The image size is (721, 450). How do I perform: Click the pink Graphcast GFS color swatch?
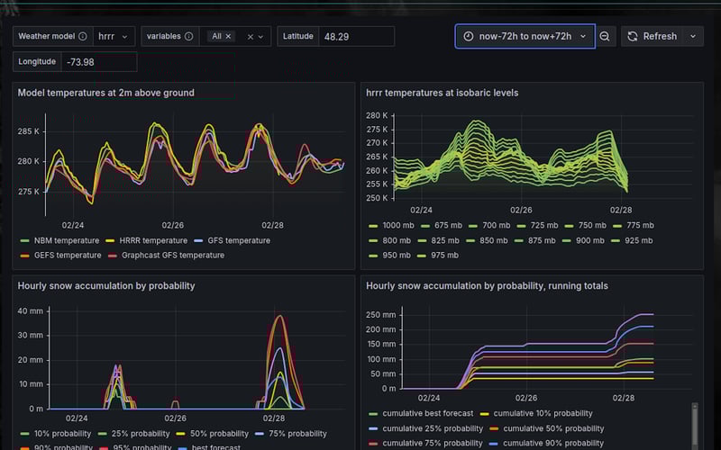[112, 256]
